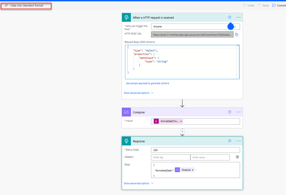Image resolution: width=286 pixels, height=195 pixels.
Task: Click the Response action globe icon
Action: tap(126, 141)
